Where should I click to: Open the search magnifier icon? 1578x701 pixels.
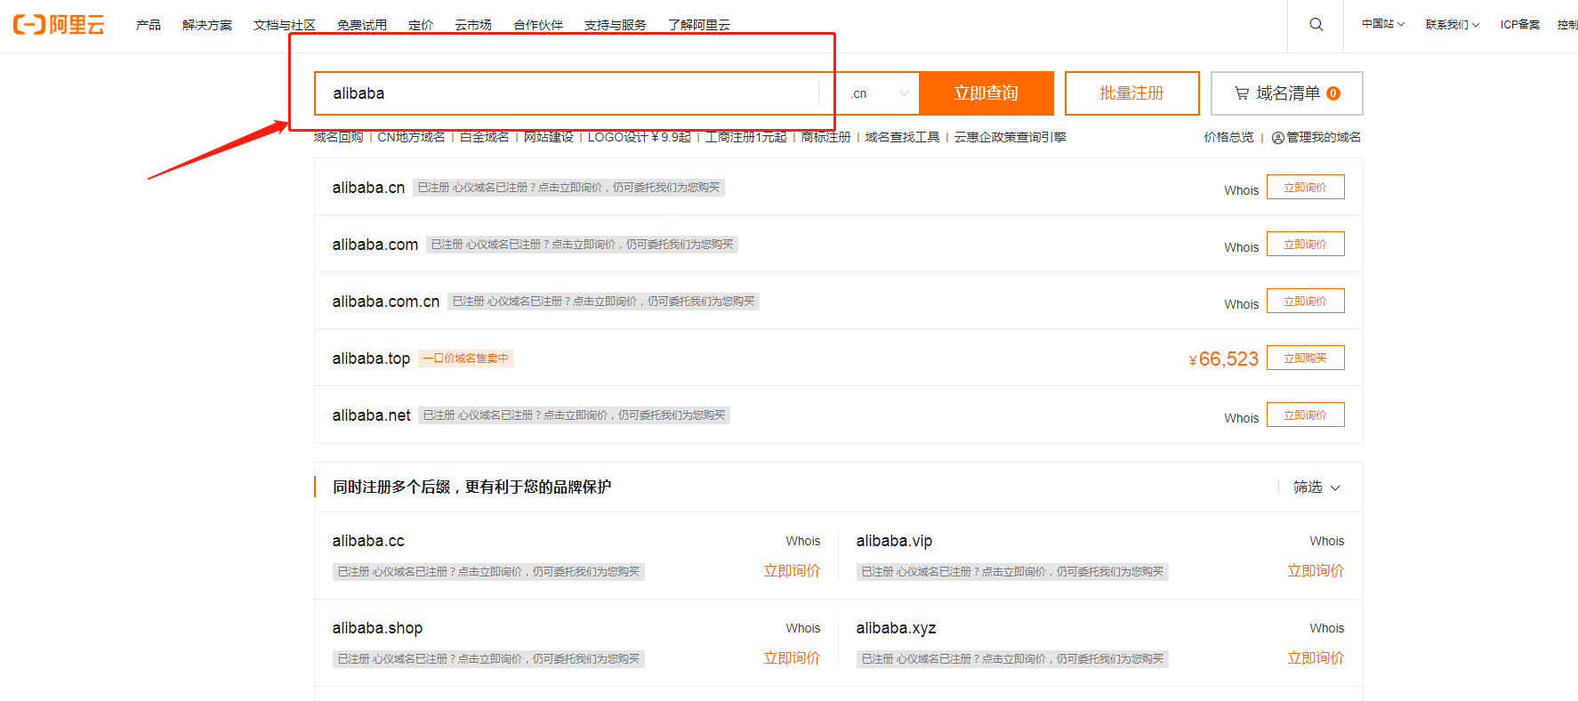coord(1316,25)
